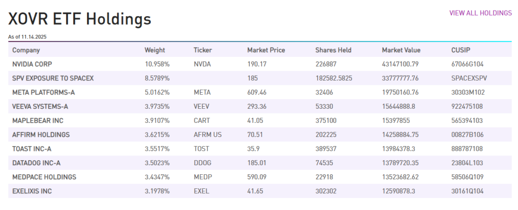518x210 pixels.
Task: Click the NVDA ticker symbol
Action: point(202,64)
